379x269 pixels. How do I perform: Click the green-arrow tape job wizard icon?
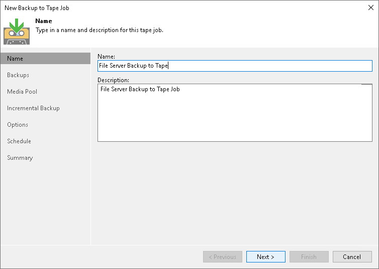coord(17,31)
